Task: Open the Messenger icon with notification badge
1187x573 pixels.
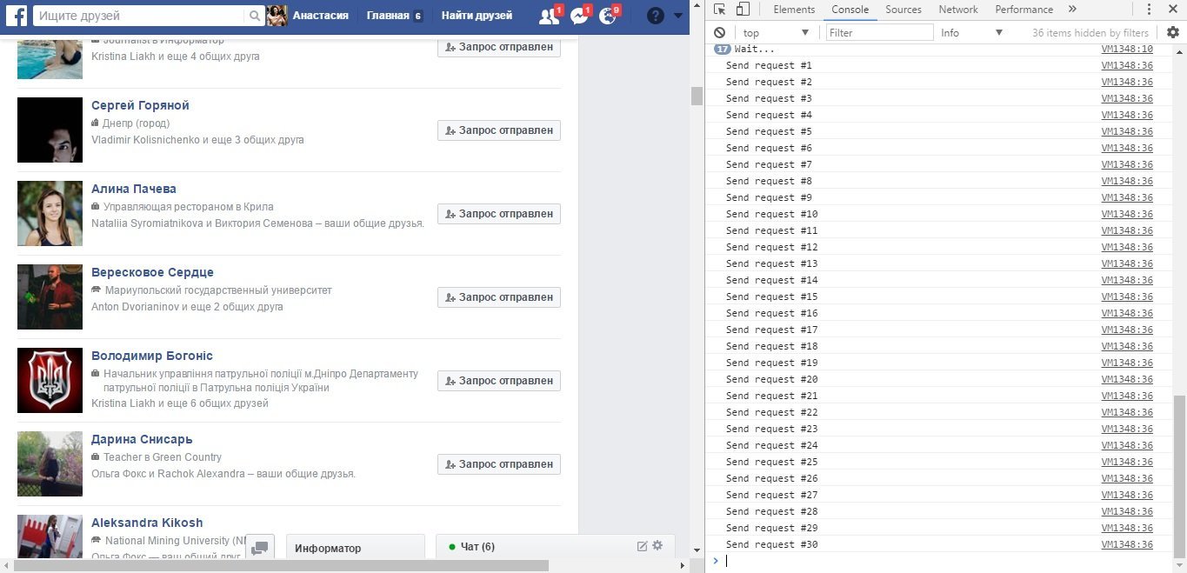Action: 579,15
